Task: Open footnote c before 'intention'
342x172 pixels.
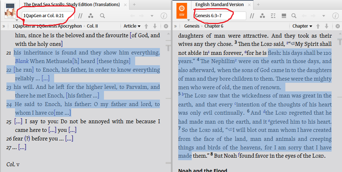Action: pos(235,104)
